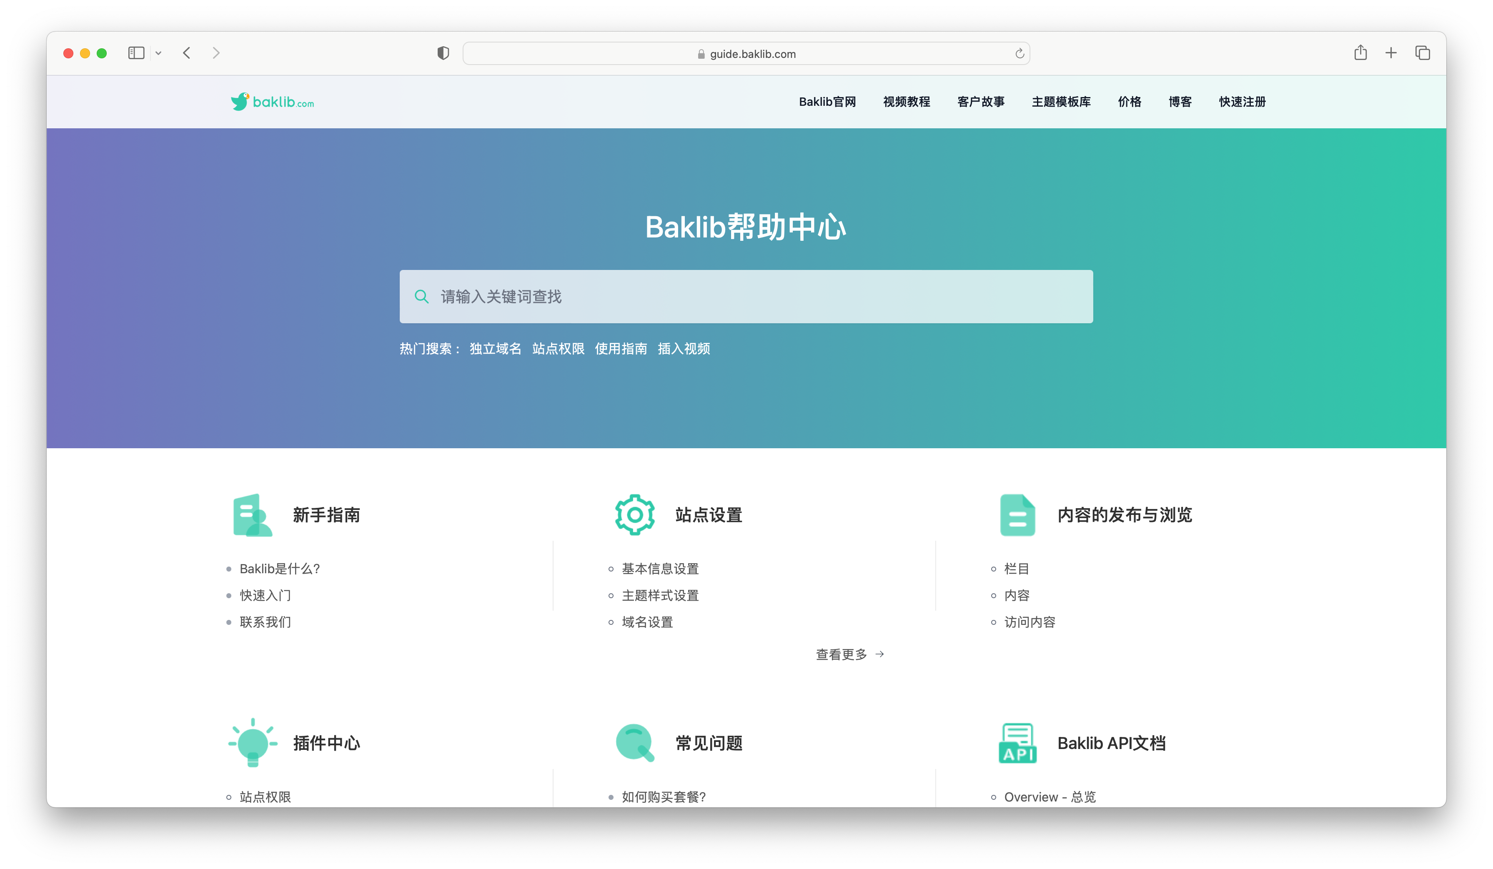
Task: Open the sidebar dropdown chevron
Action: (x=158, y=53)
